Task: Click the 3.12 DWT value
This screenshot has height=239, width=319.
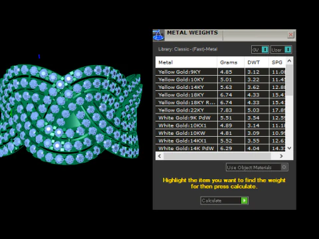Action: (x=253, y=72)
